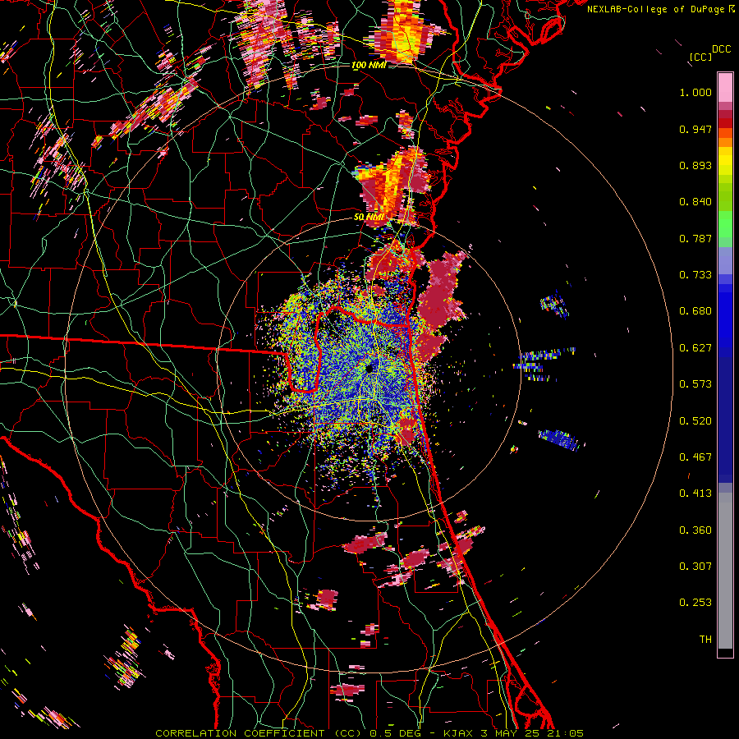Click the gray low-value segment of the color bar
The image size is (739, 739).
pos(725,571)
